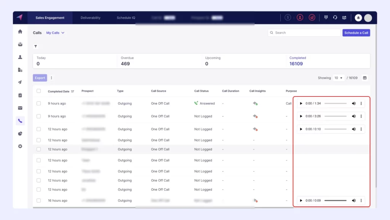
Task: Check the second 9 hours ago row checkbox
Action: point(38,116)
